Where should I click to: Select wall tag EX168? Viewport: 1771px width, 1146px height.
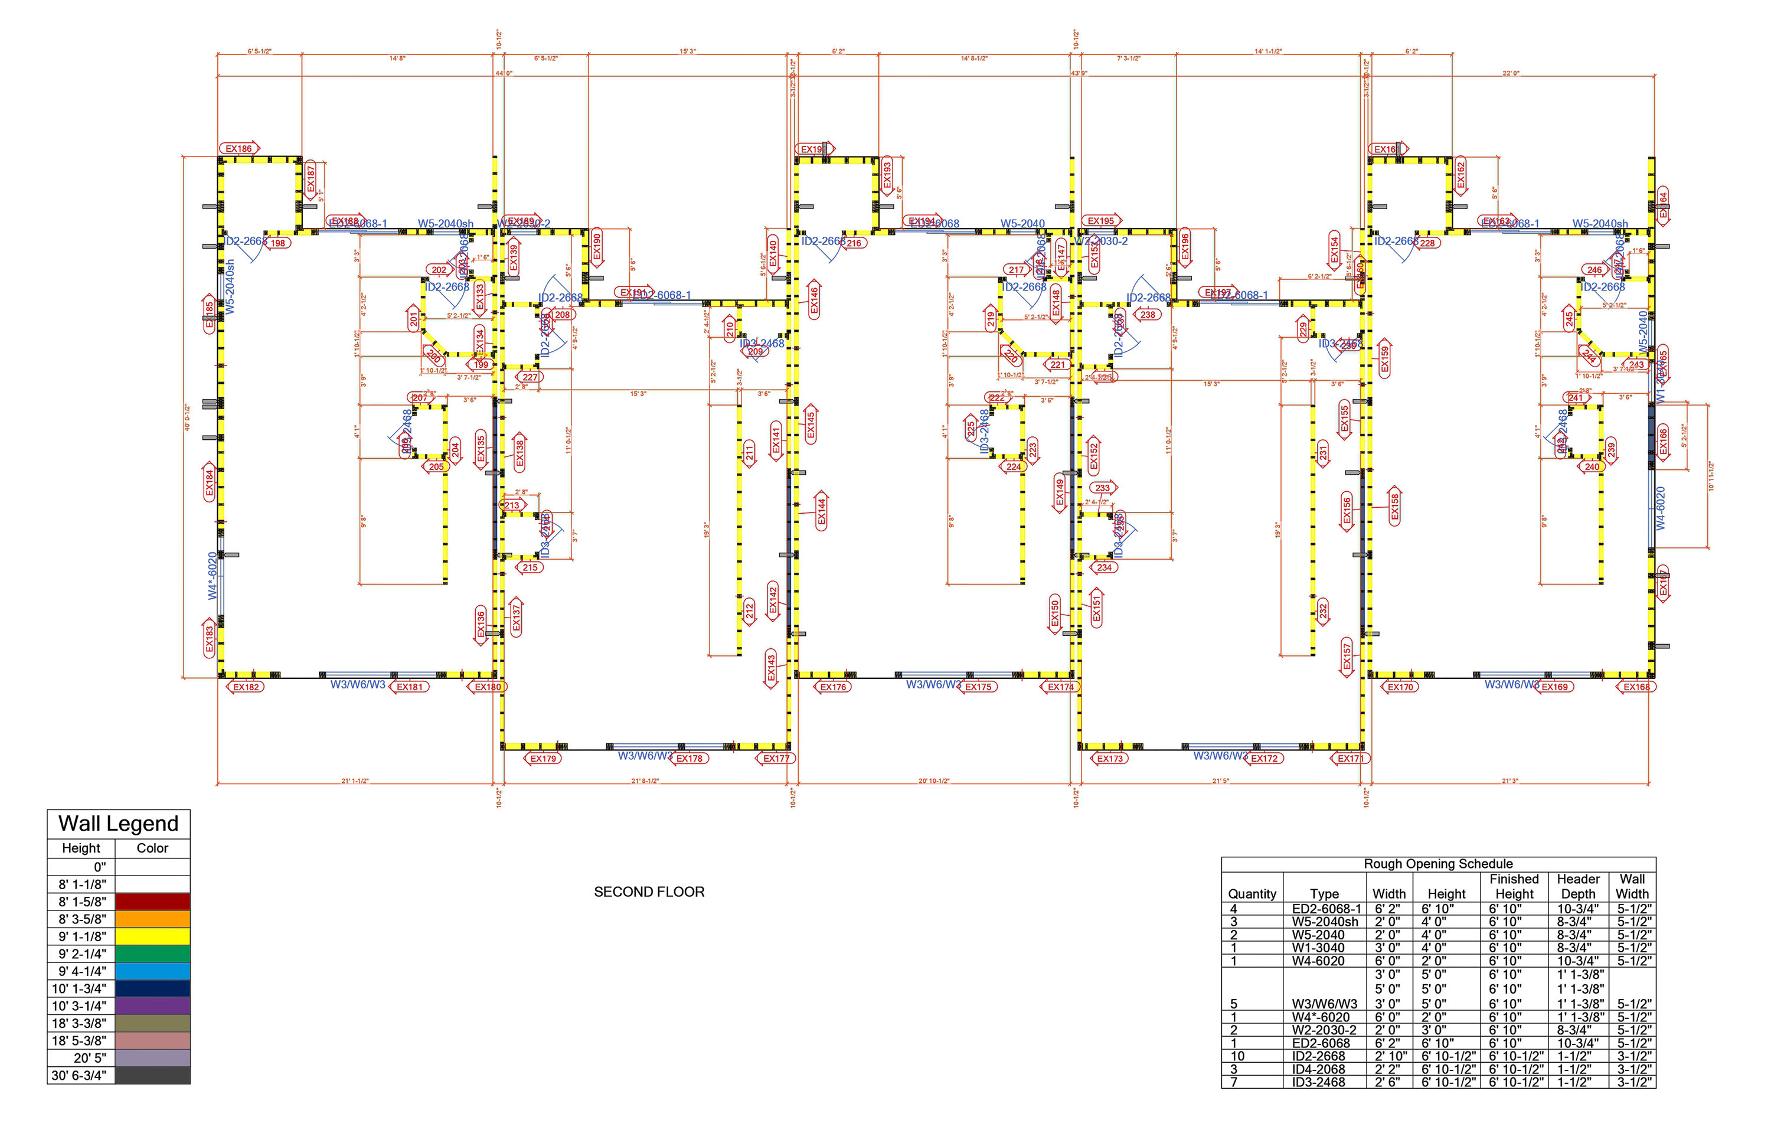coord(1636,687)
